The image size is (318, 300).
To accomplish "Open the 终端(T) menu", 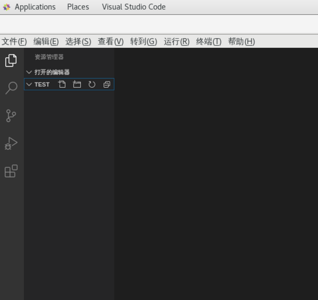I will click(209, 42).
